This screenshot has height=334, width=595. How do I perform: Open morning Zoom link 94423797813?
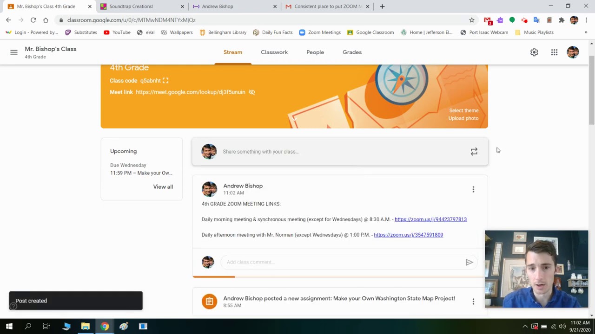pos(430,219)
